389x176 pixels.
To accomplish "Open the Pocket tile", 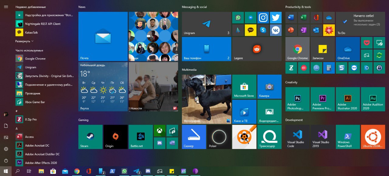I will pyautogui.click(x=367, y=43).
